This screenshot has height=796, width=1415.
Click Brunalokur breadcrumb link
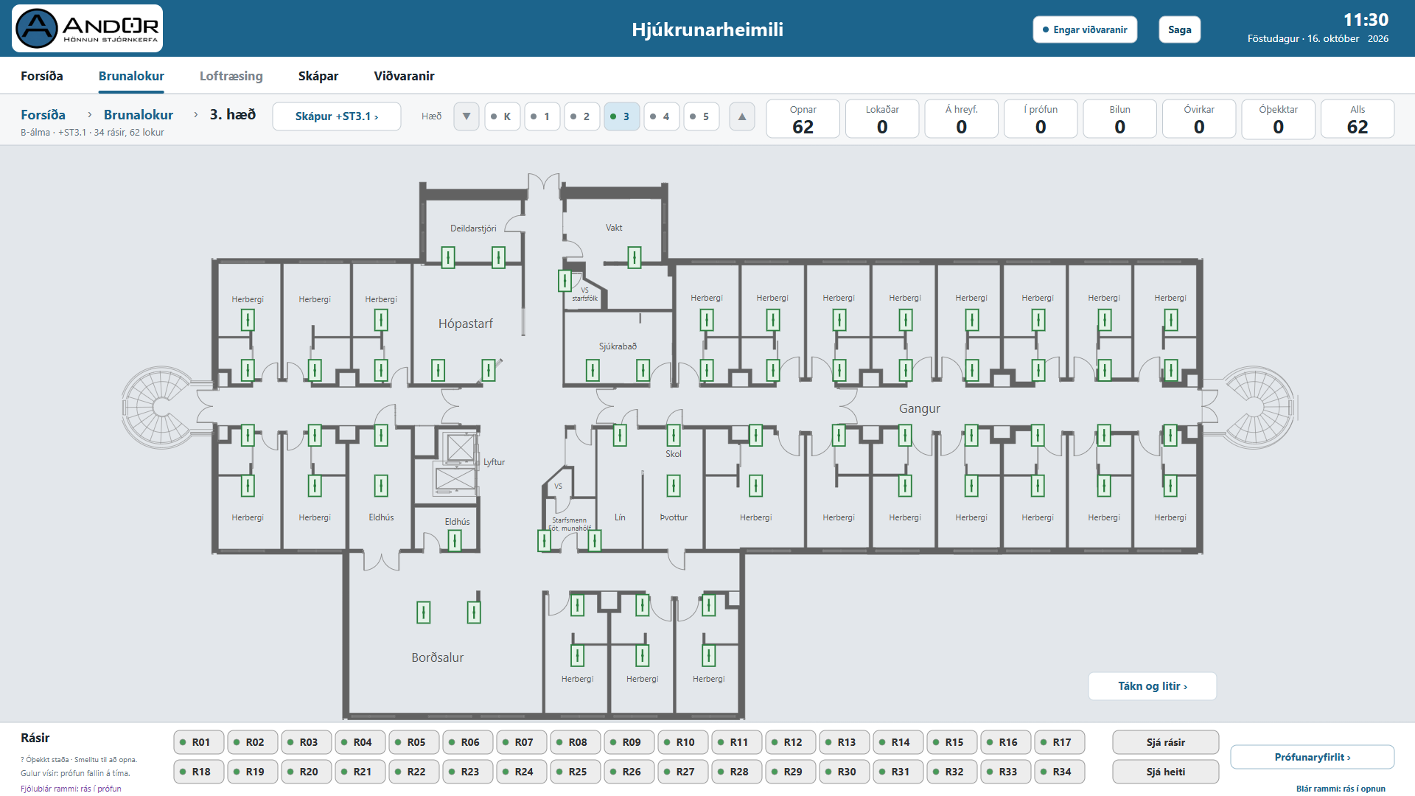click(x=139, y=115)
